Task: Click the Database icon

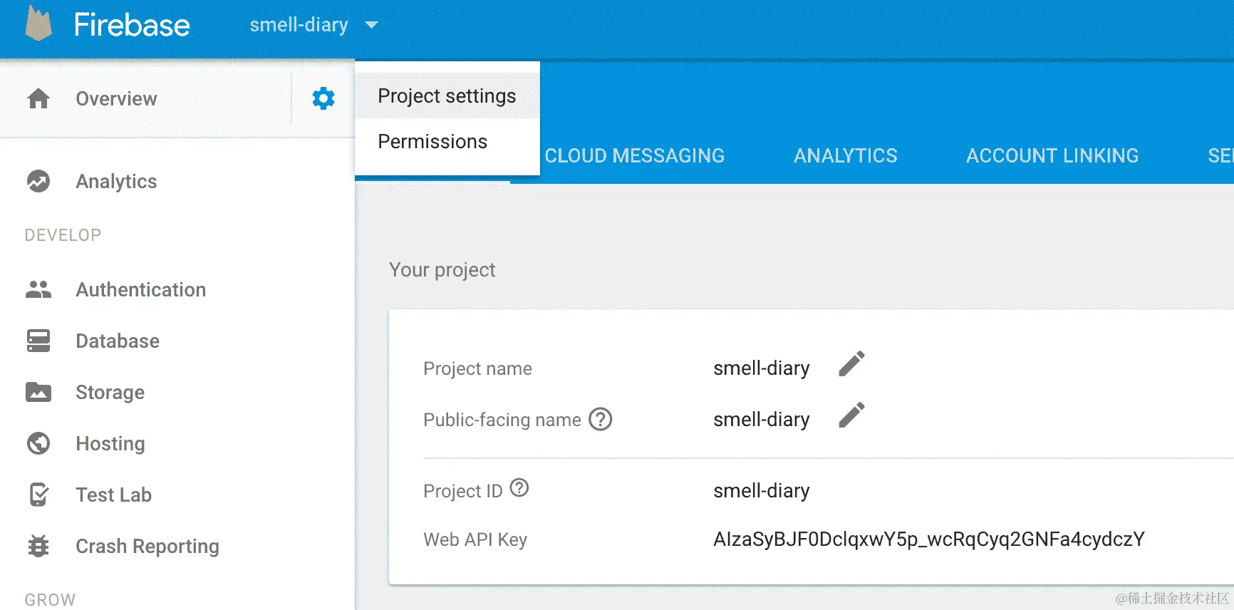Action: pyautogui.click(x=38, y=341)
